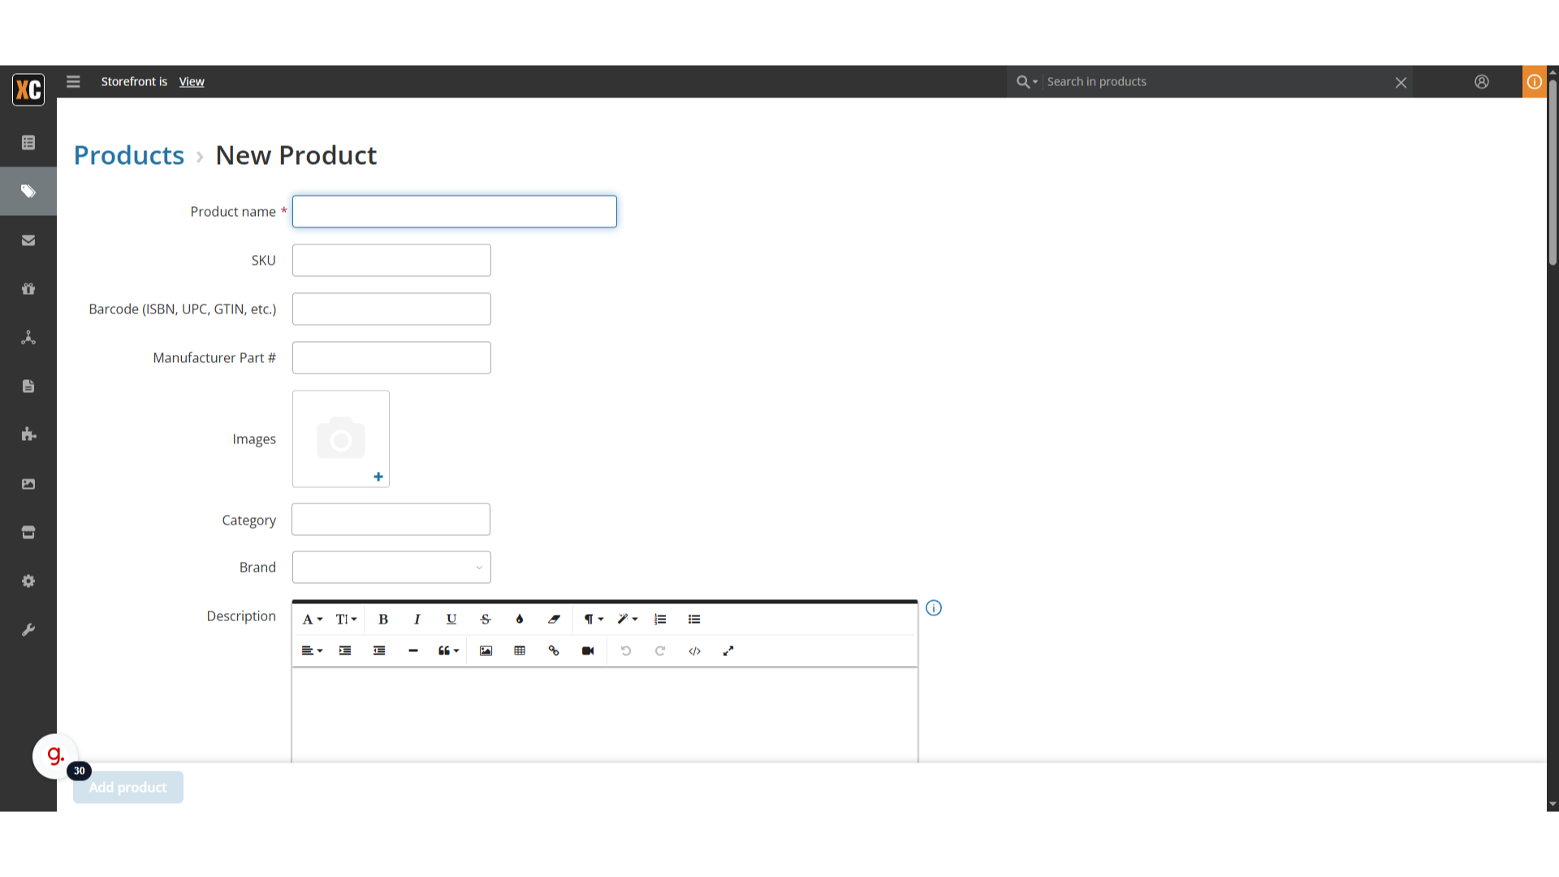Open the Brand dropdown
Image resolution: width=1559 pixels, height=877 pixels.
[x=391, y=568]
